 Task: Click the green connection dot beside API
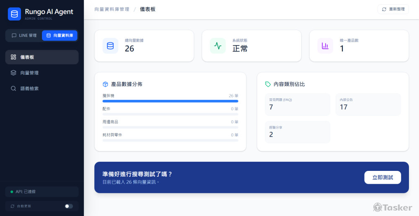coord(12,192)
